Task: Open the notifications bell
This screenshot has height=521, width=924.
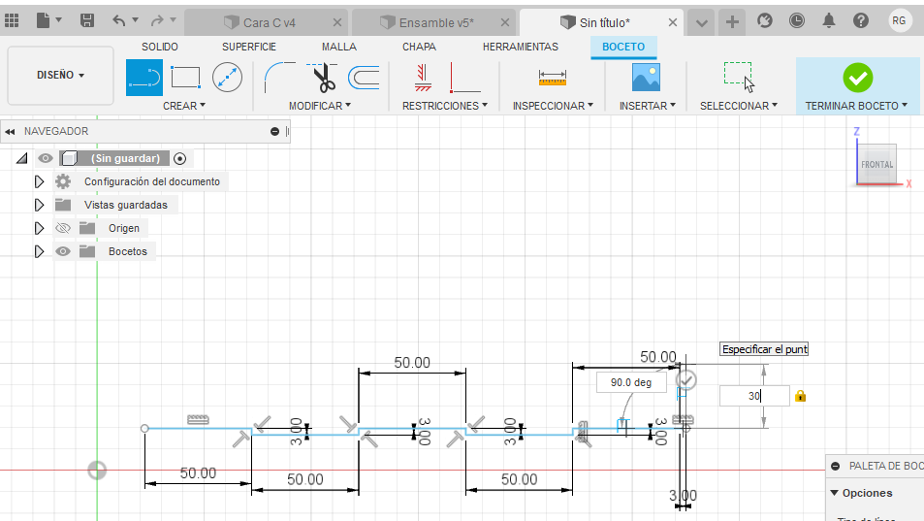Action: tap(829, 21)
